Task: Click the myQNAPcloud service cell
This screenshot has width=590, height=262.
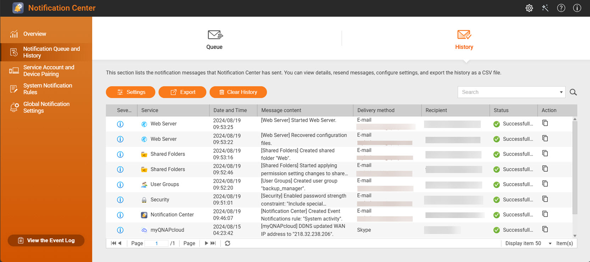Action: (x=167, y=230)
